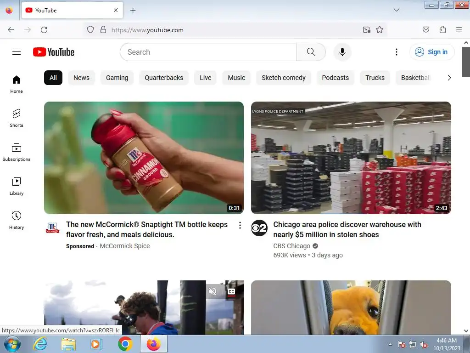470x353 pixels.
Task: Open Shorts from sidebar
Action: [x=17, y=118]
